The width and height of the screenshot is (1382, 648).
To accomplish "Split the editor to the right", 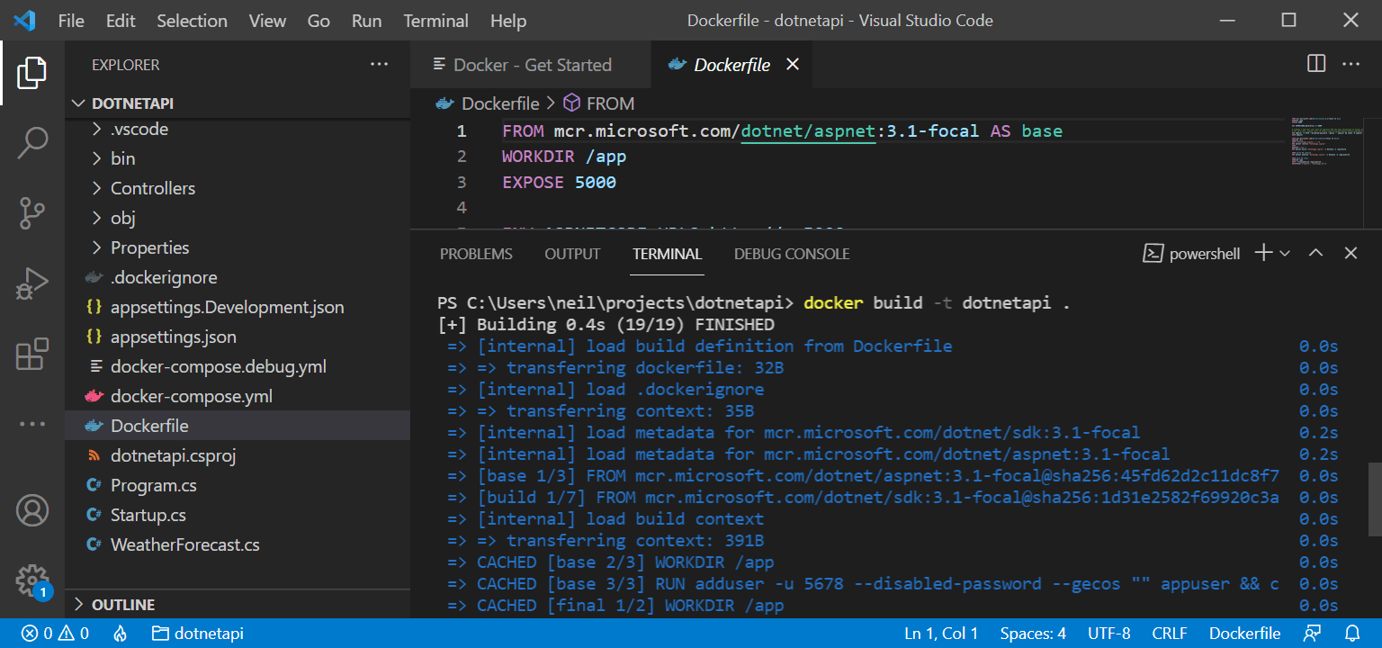I will [x=1315, y=64].
